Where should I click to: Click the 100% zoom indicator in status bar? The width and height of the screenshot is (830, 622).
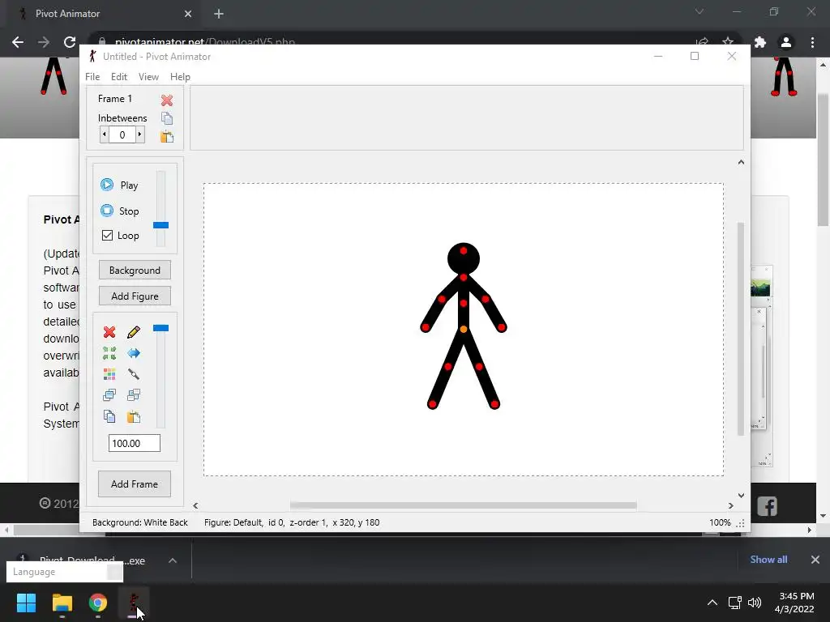(720, 522)
